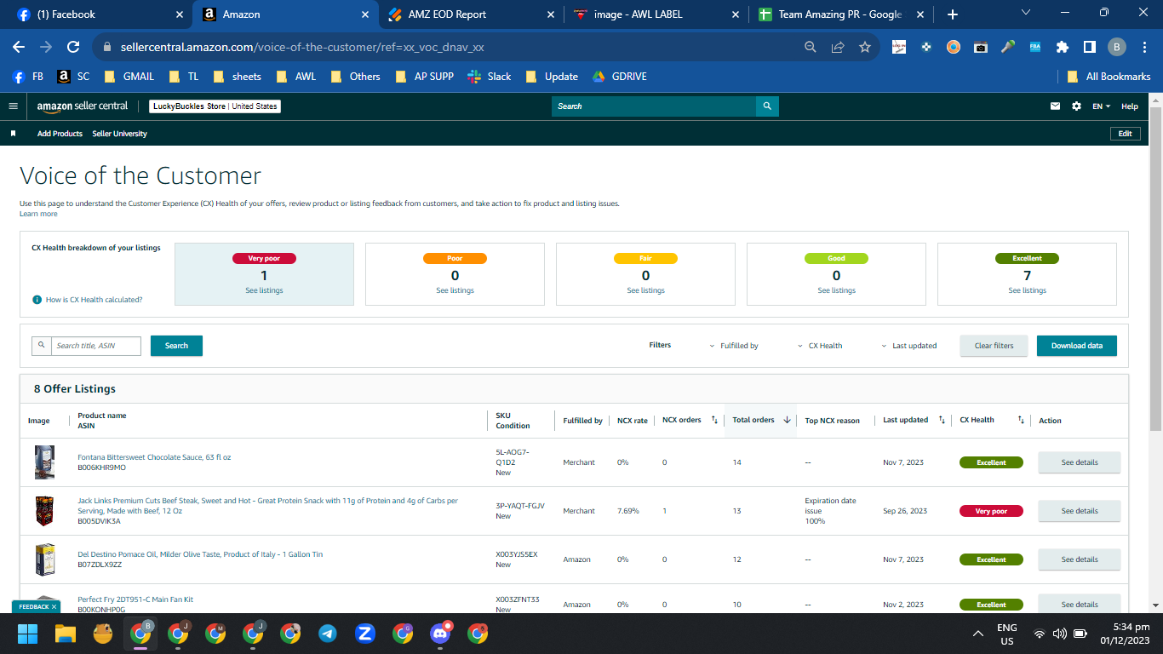Screen dimensions: 1163x654
Task: See listings under the Excellent card
Action: [1027, 290]
